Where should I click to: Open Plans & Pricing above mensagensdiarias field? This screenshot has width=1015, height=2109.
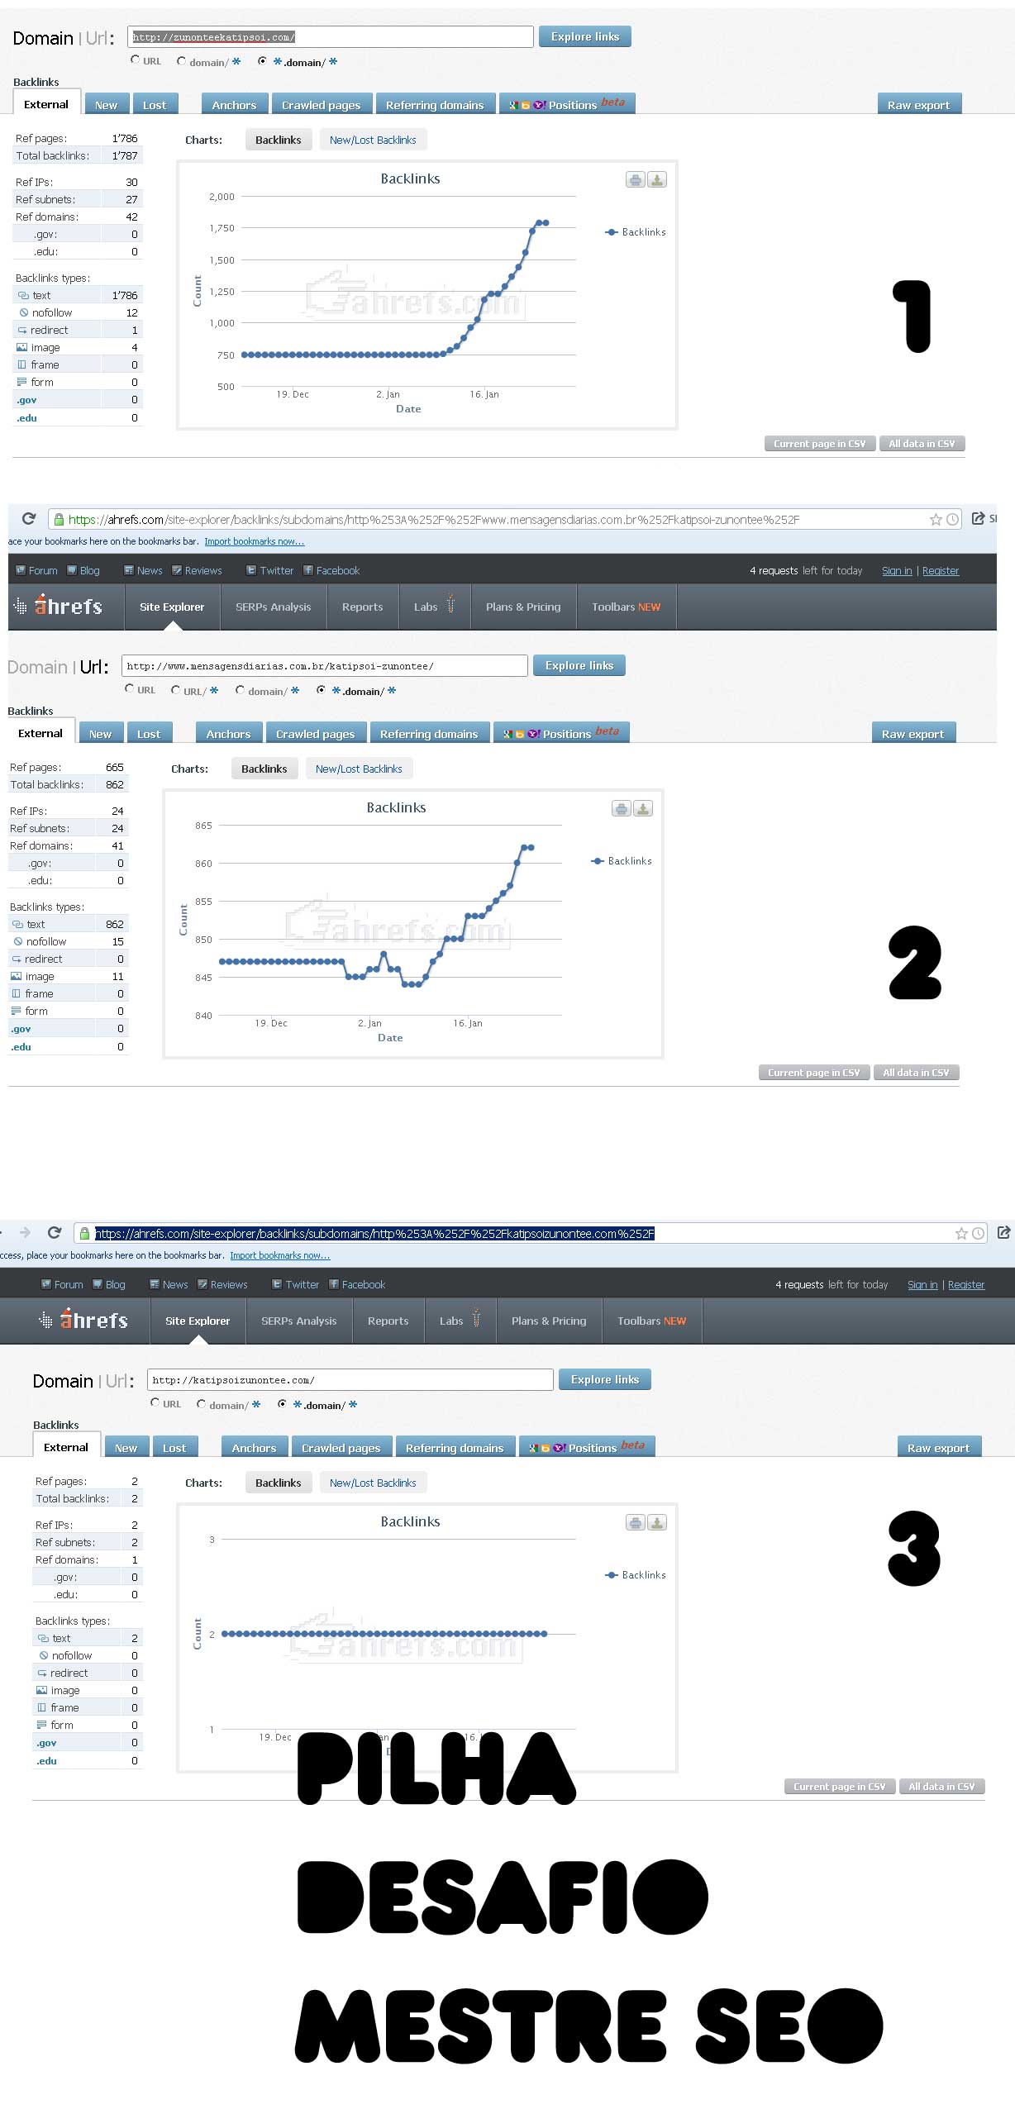click(523, 607)
